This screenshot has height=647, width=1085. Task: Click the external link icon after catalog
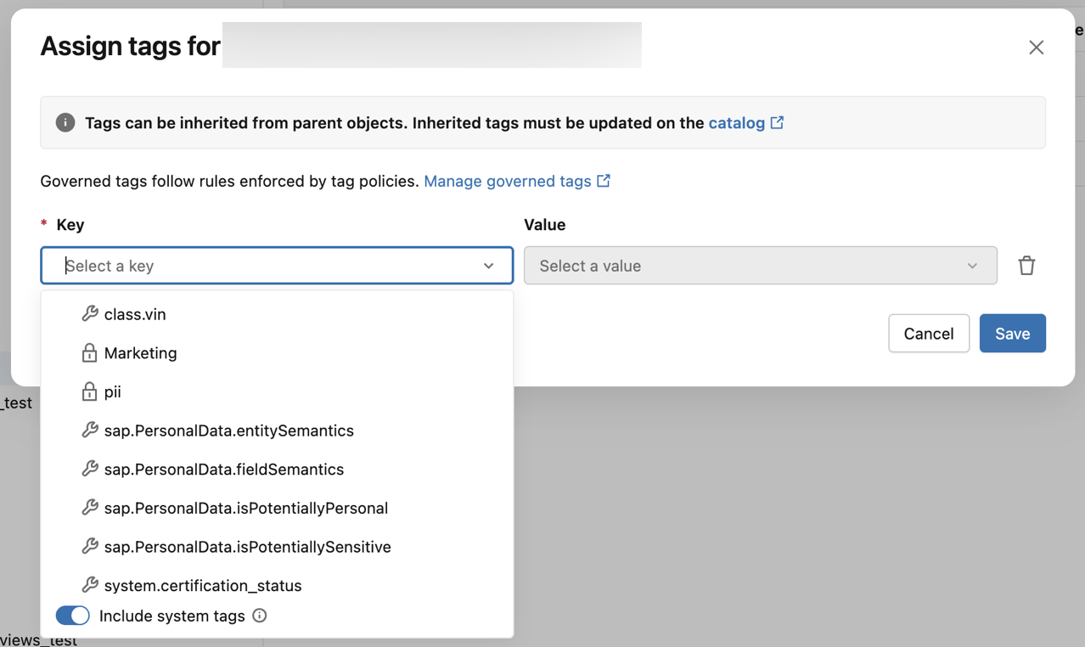click(777, 123)
